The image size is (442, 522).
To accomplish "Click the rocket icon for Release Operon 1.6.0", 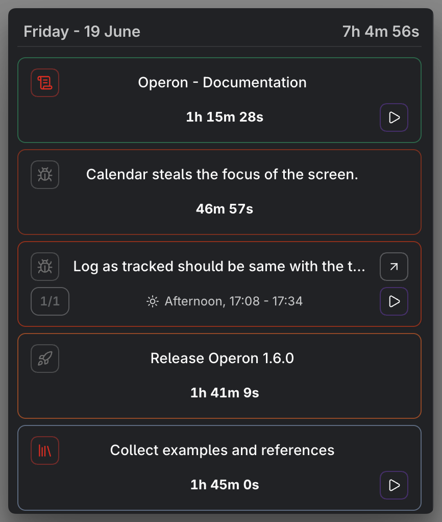I will coord(45,359).
